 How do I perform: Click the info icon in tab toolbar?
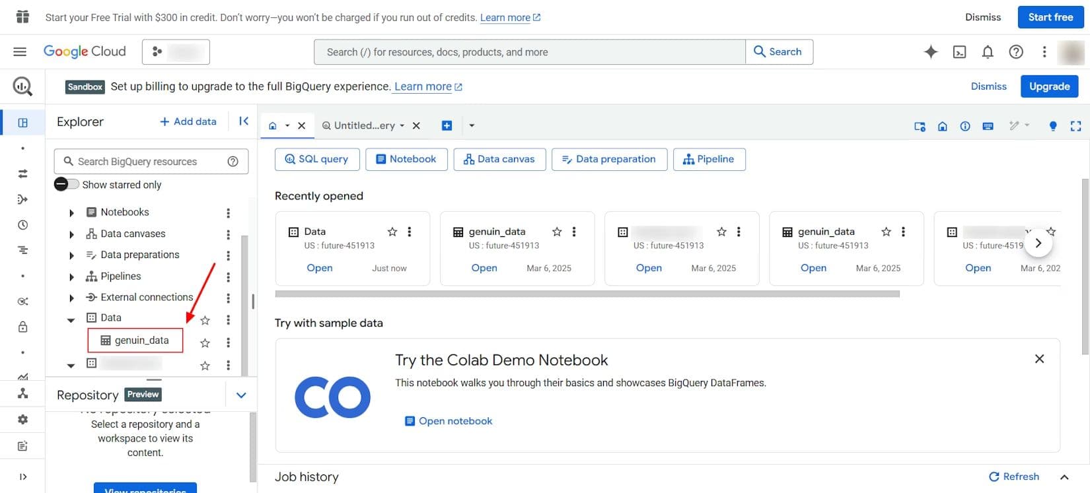coord(965,126)
